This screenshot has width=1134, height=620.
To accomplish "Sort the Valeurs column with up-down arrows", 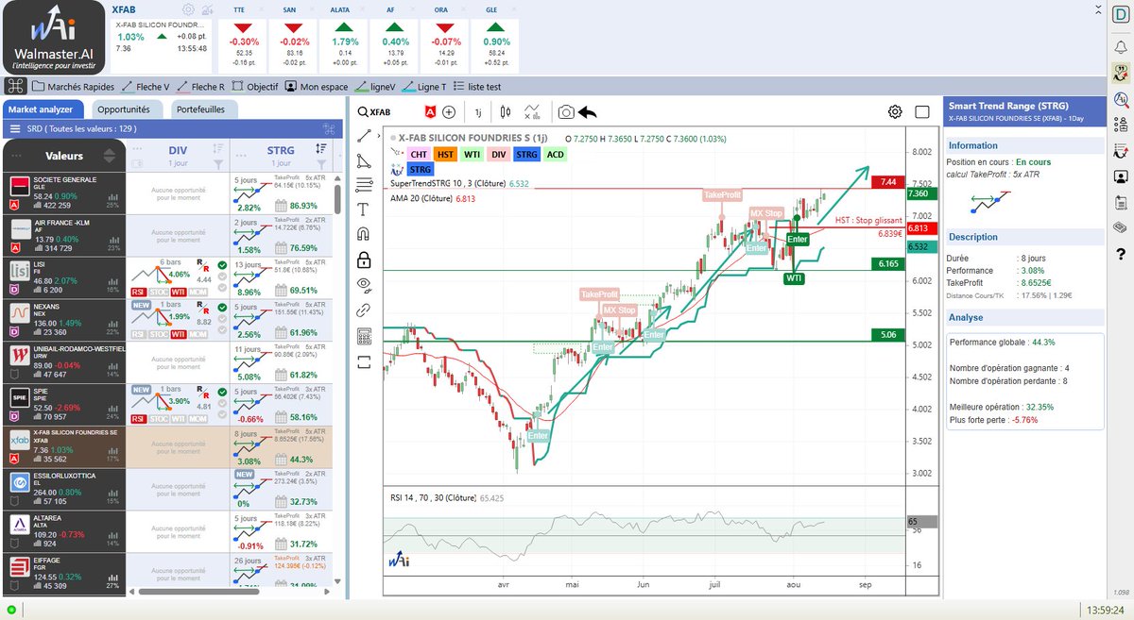I will (x=110, y=156).
